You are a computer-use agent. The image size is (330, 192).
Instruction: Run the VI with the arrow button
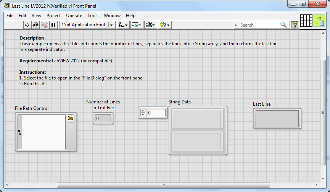tap(27, 25)
